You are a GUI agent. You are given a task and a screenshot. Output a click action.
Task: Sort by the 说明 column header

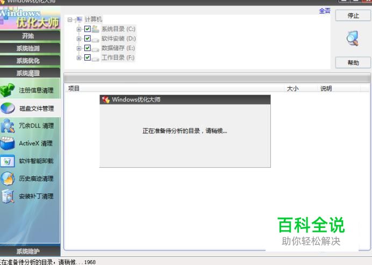click(339, 89)
